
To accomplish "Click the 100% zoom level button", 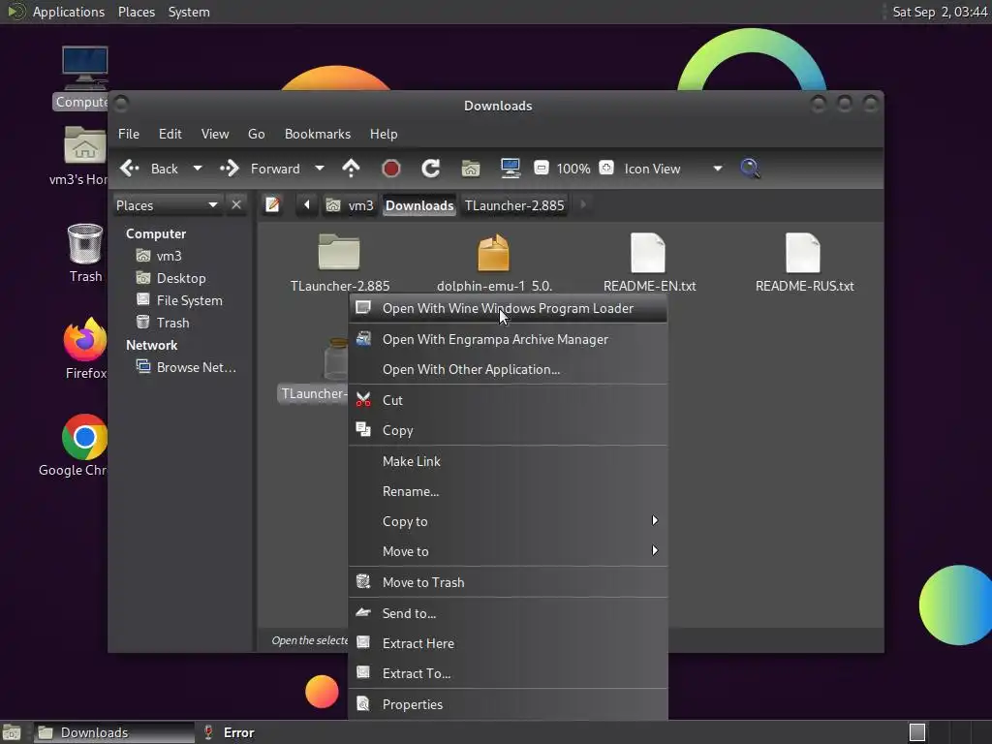I will [573, 169].
